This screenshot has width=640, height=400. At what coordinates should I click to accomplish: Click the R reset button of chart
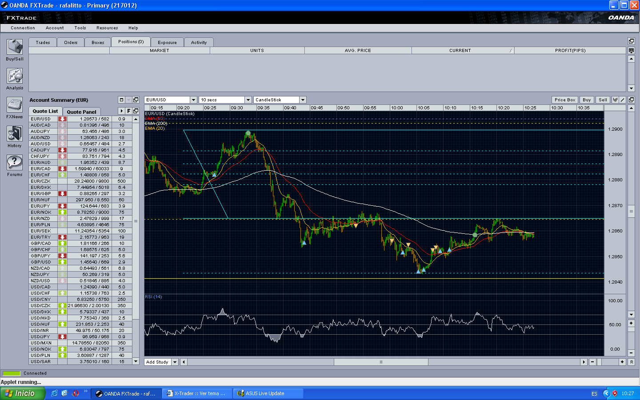coord(631,362)
